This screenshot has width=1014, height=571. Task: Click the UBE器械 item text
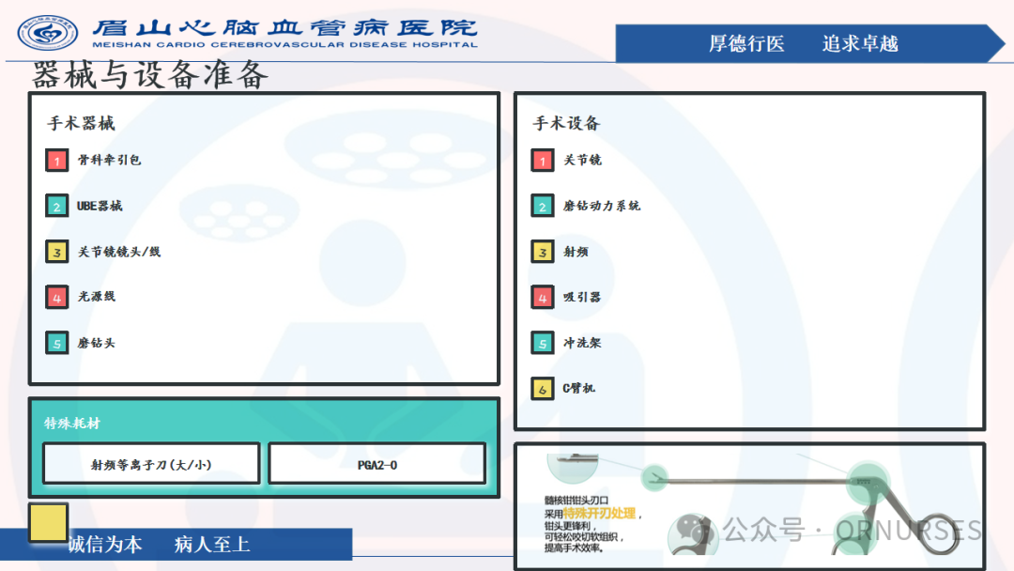pos(100,206)
